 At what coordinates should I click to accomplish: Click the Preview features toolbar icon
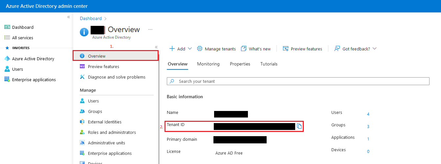click(286, 49)
